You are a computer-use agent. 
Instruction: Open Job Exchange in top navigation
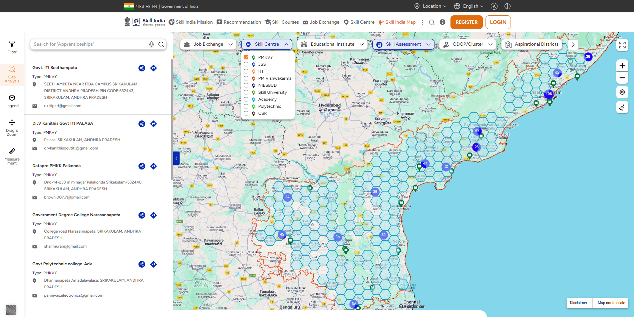point(321,22)
